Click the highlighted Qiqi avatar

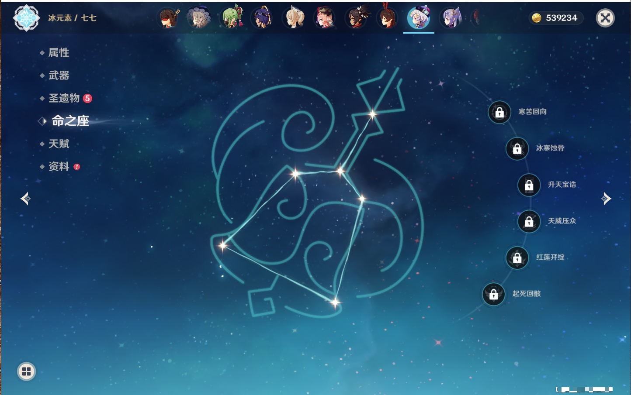coord(419,18)
